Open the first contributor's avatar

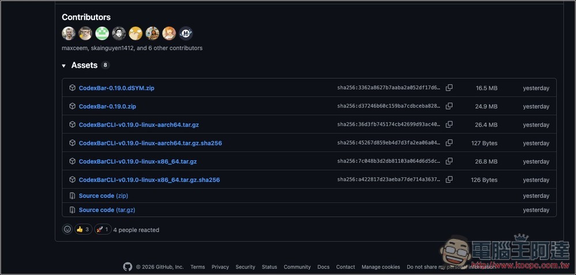tap(69, 33)
